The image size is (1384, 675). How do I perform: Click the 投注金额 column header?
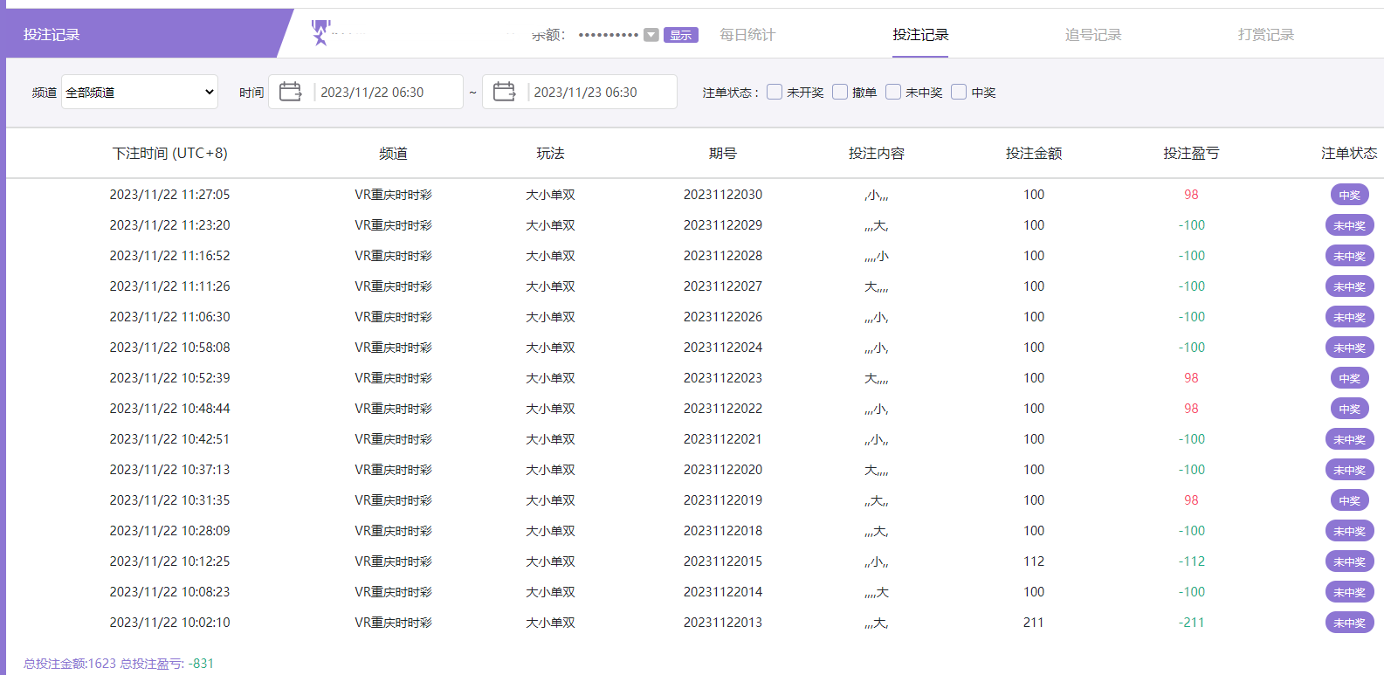pyautogui.click(x=1034, y=153)
